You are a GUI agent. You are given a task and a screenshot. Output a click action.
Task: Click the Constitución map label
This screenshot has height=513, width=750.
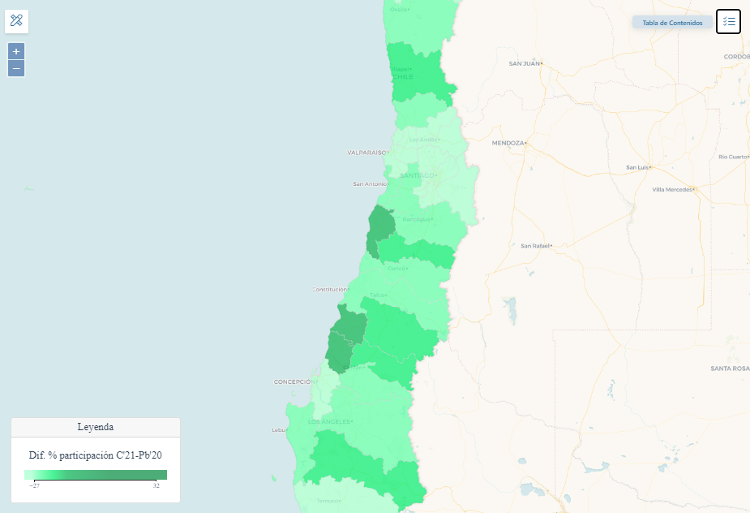(329, 289)
